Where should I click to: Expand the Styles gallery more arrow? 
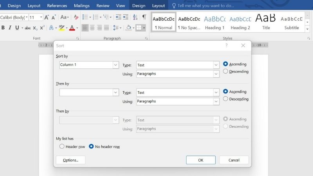point(308,29)
